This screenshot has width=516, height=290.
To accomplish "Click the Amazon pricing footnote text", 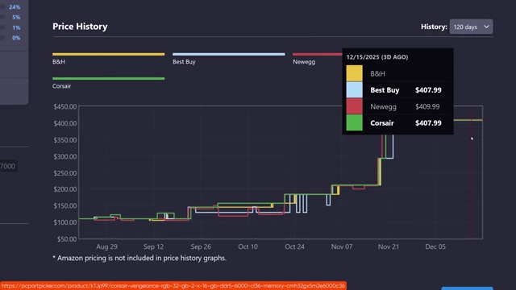I will [139, 258].
